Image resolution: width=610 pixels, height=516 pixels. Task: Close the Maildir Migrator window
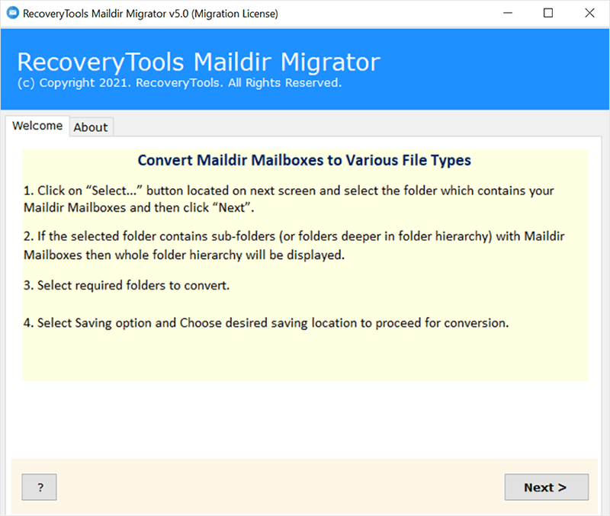tap(589, 14)
